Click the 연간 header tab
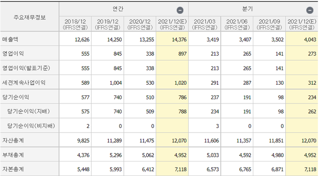The width and height of the screenshot is (319, 176). tap(118, 9)
